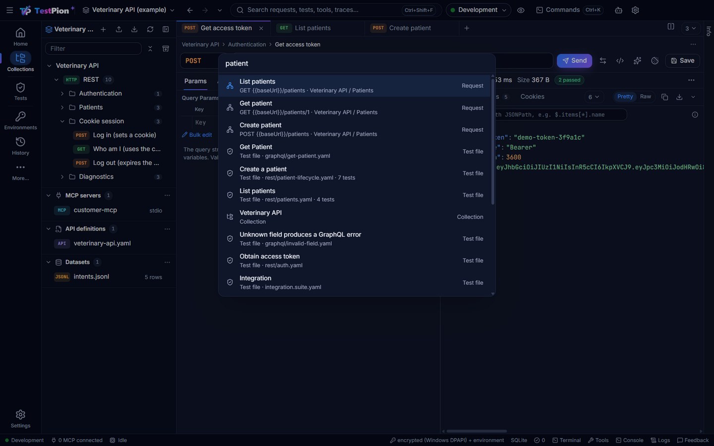Click the swap arrows icon beside Send

coord(603,60)
